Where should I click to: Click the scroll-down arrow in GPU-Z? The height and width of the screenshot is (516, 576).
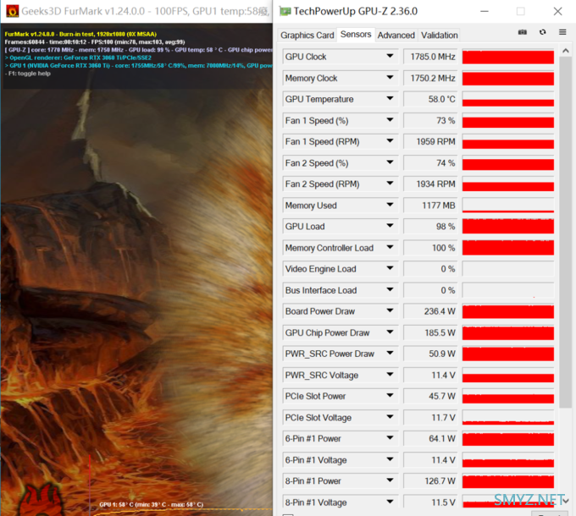(566, 501)
